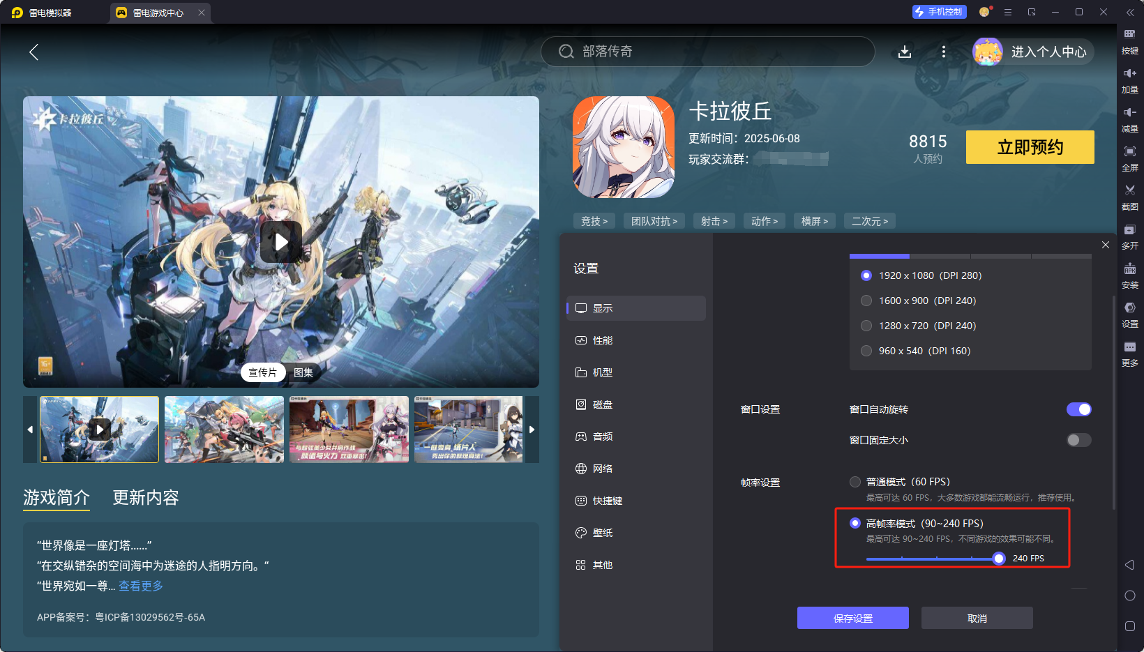Open 快捷键 shortcut settings section
Image resolution: width=1144 pixels, height=652 pixels.
click(x=636, y=501)
